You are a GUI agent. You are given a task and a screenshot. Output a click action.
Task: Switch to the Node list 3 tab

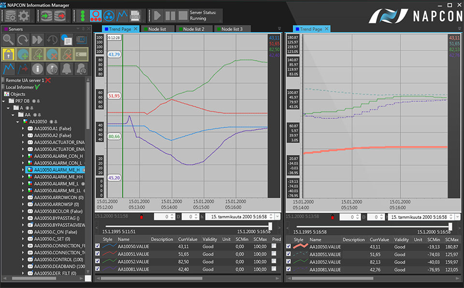click(232, 29)
